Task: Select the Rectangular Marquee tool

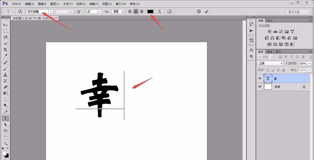Action: (x=5, y=31)
